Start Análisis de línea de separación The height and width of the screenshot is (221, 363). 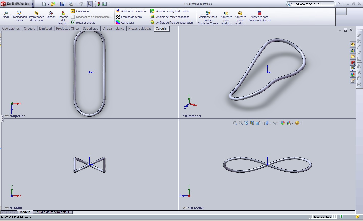coord(172,23)
